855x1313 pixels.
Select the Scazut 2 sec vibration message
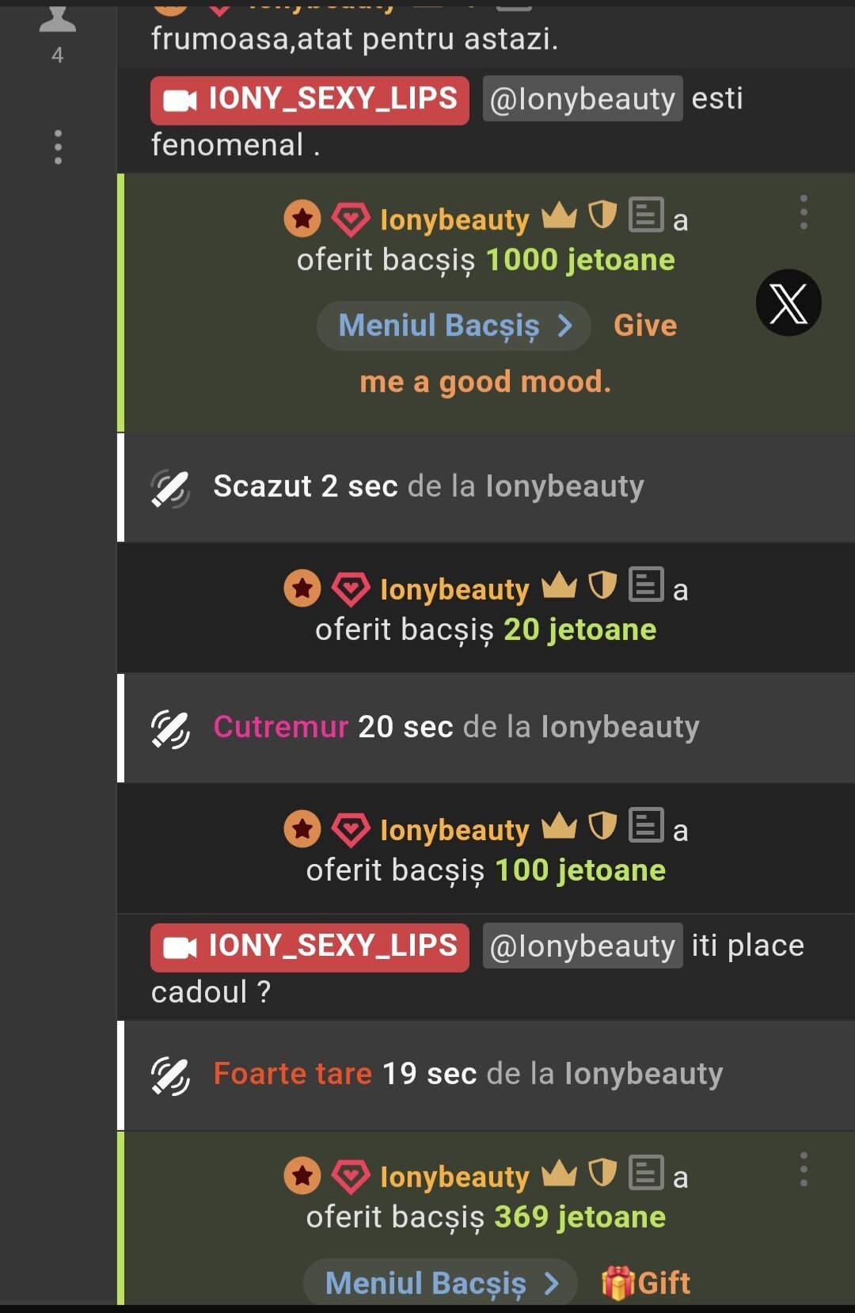[486, 487]
